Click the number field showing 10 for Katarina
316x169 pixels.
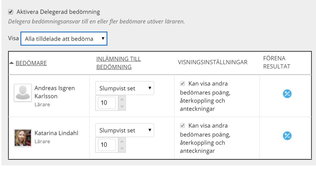pyautogui.click(x=107, y=145)
